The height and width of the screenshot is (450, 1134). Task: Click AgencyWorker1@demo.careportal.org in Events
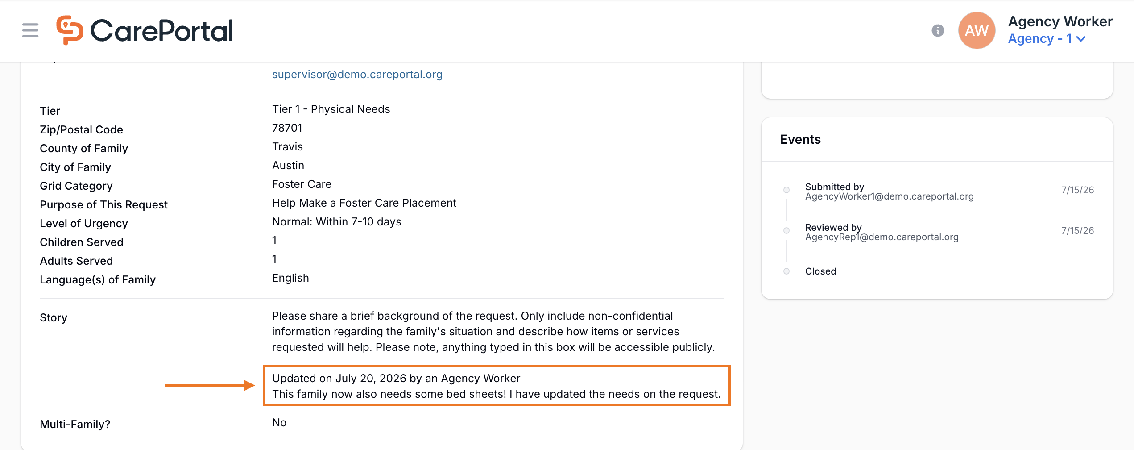click(890, 196)
